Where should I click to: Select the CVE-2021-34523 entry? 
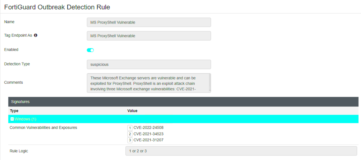tap(148, 134)
